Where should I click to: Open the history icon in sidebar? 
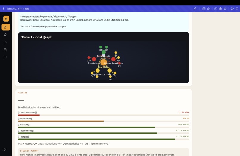pos(5,35)
